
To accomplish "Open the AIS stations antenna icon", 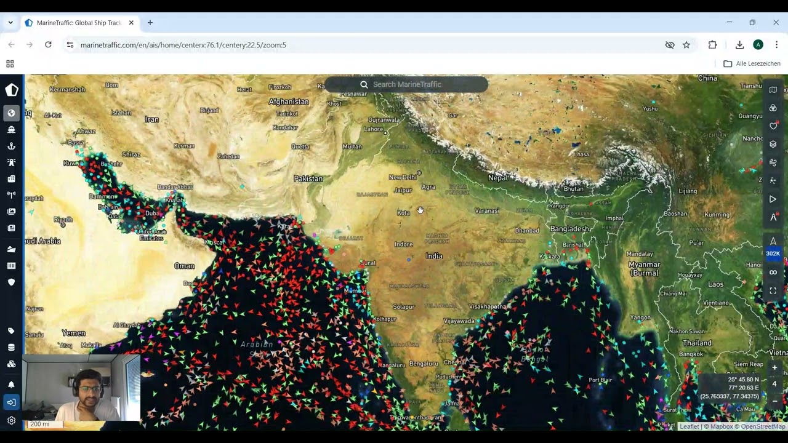I will (x=11, y=195).
